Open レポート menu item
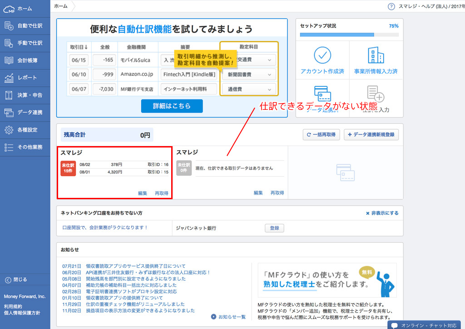The height and width of the screenshot is (329, 465). [x=25, y=78]
